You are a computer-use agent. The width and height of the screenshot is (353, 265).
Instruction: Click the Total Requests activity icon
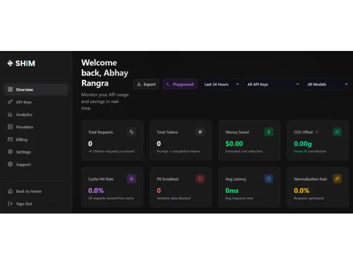[x=131, y=132]
